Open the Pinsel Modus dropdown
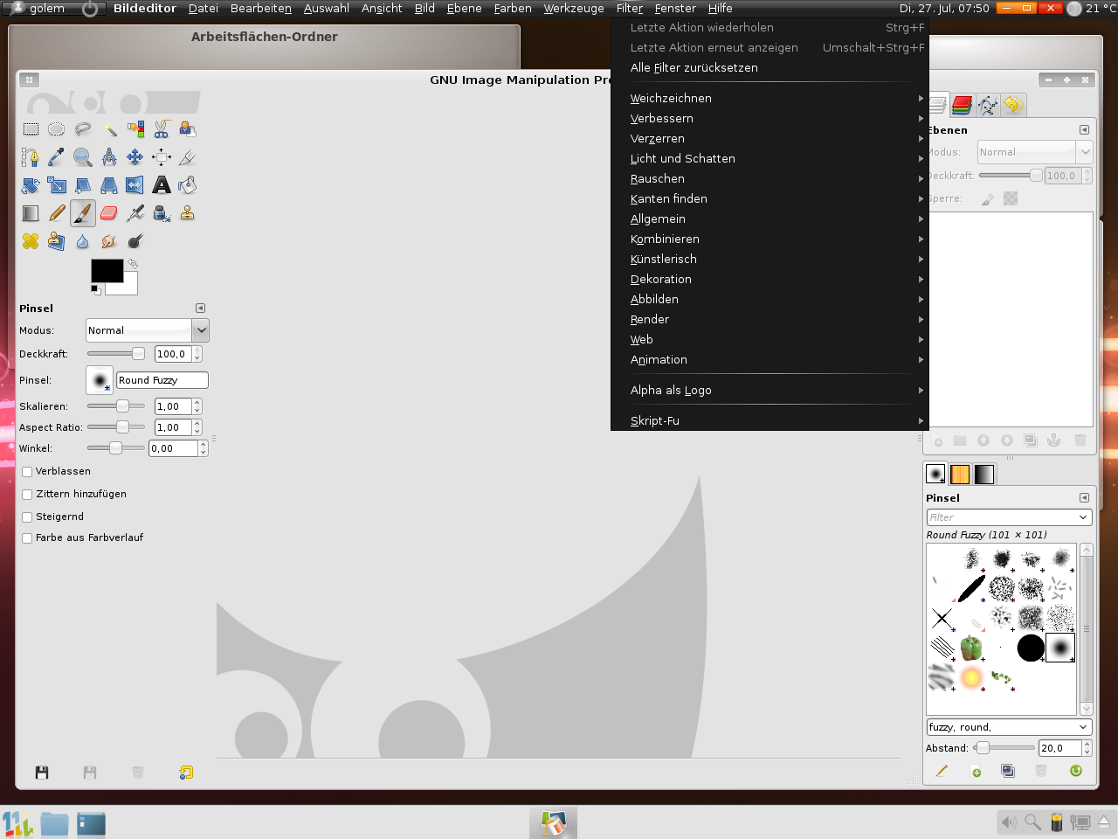The height and width of the screenshot is (839, 1118). (147, 330)
